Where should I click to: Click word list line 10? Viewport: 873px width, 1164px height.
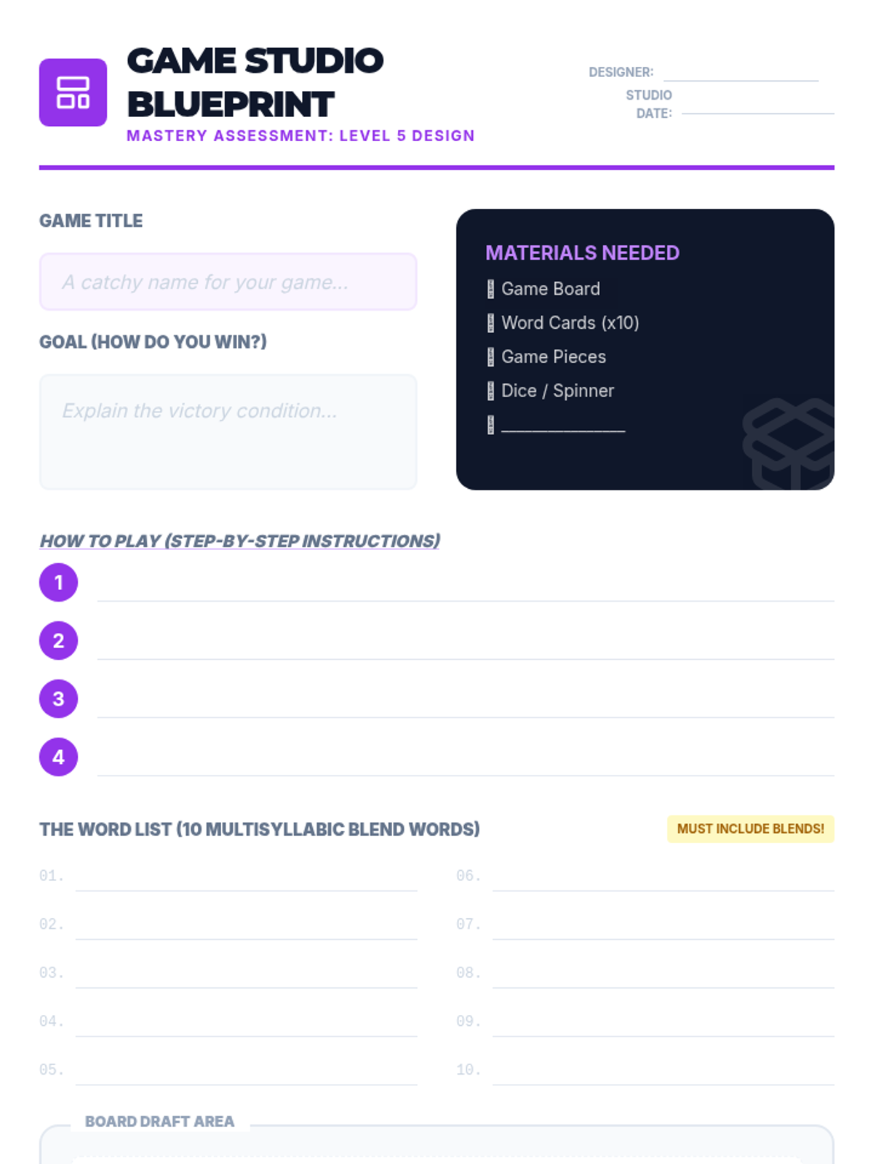(663, 1073)
